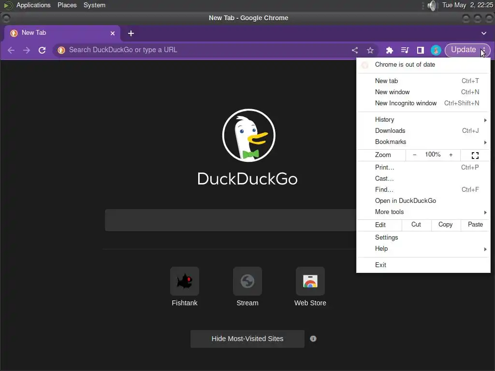The width and height of the screenshot is (495, 371).
Task: Open the media controls playlist icon
Action: pos(405,50)
